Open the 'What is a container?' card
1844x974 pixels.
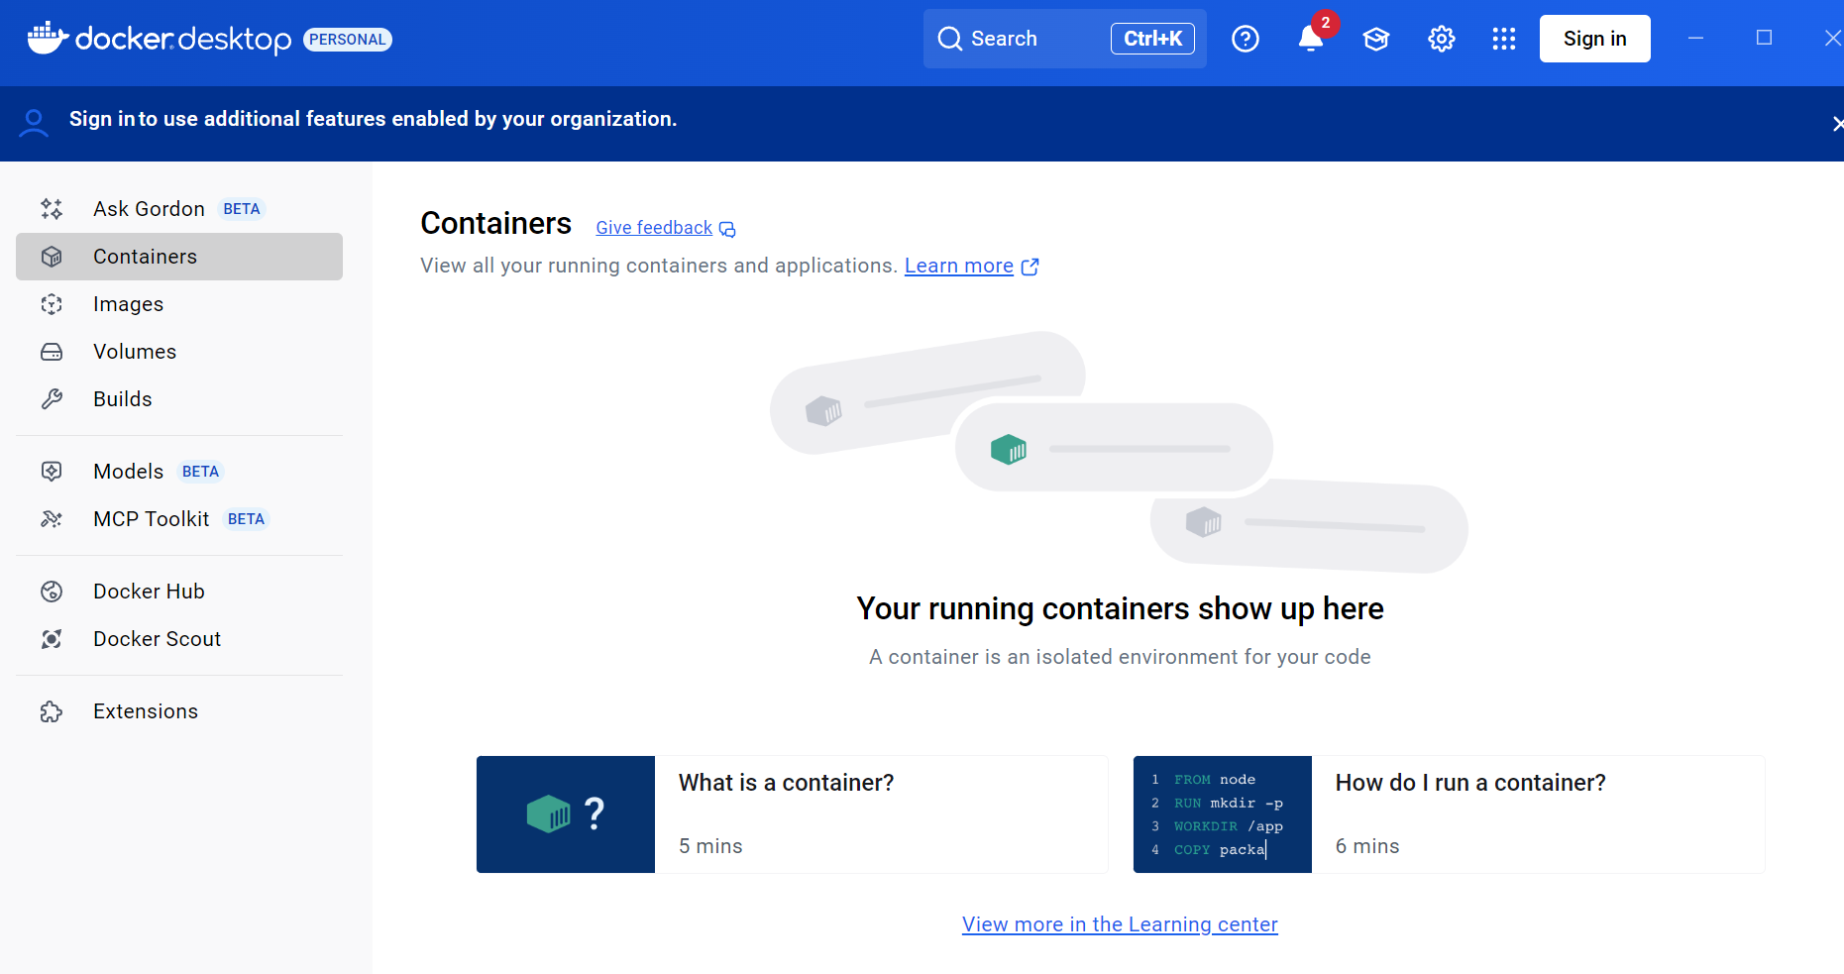coord(792,814)
